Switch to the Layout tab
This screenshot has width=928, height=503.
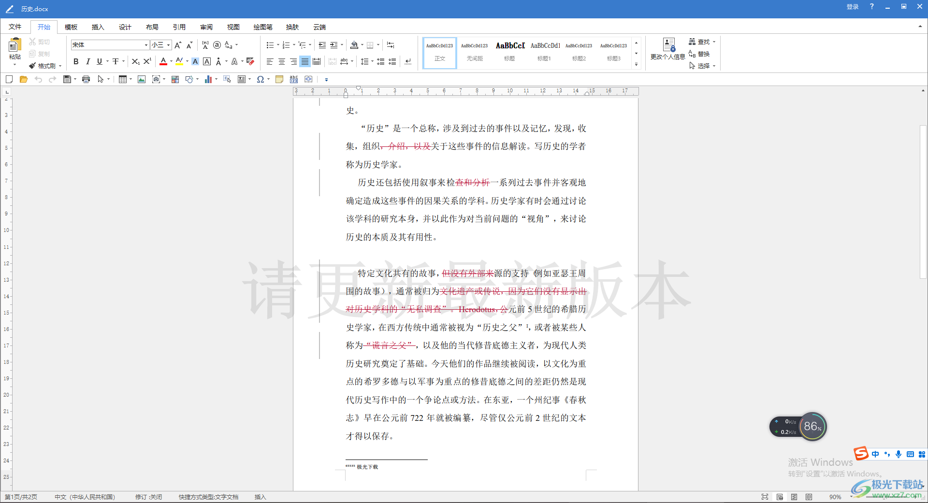coord(152,27)
